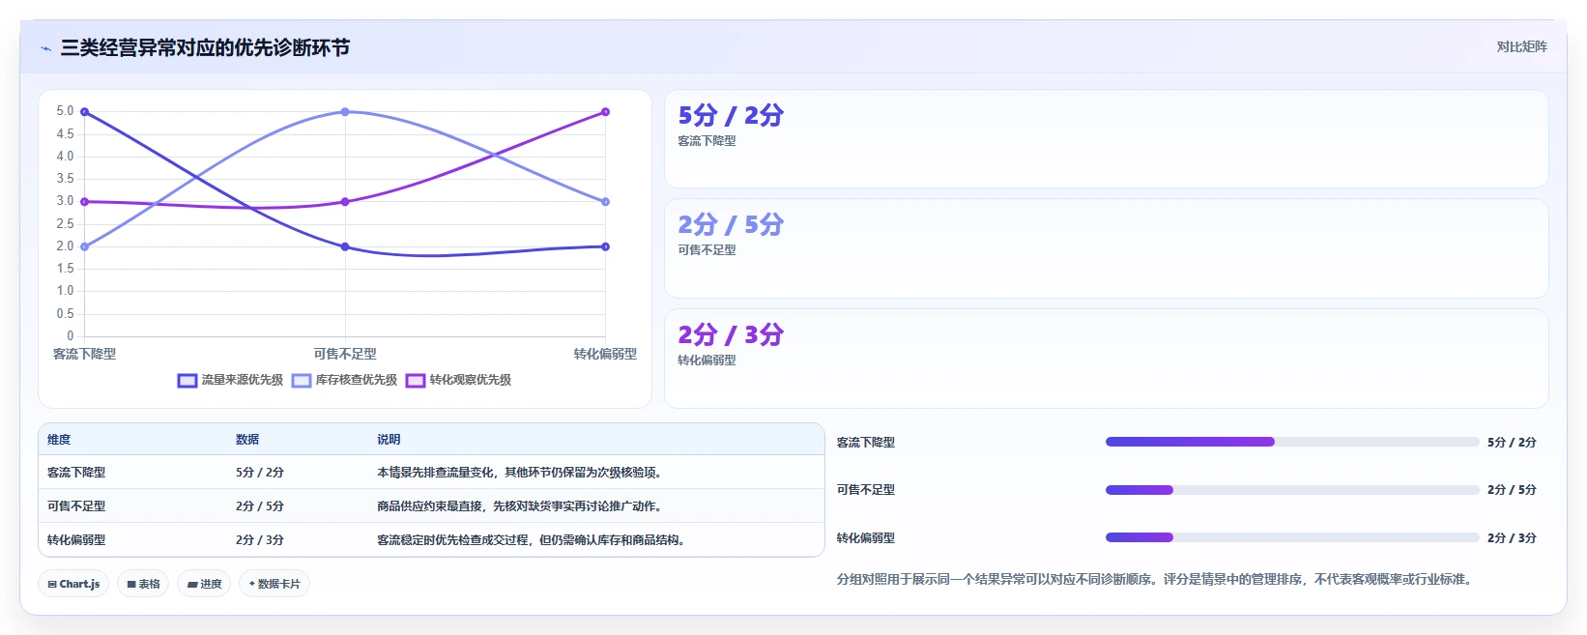The height and width of the screenshot is (635, 1587).
Task: Click the lightning icon beside the panel title
Action: [45, 48]
